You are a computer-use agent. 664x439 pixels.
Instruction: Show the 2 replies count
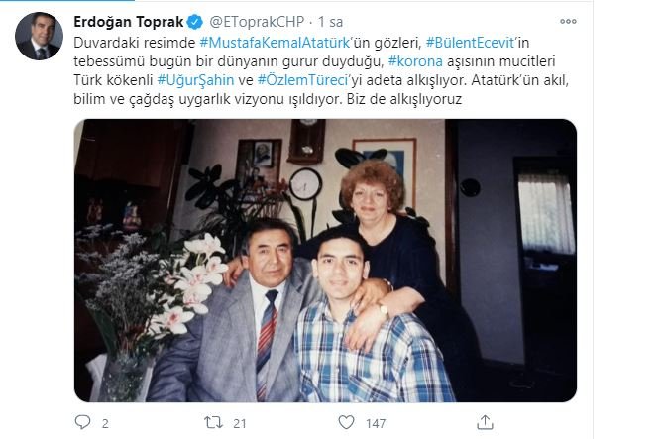105,423
